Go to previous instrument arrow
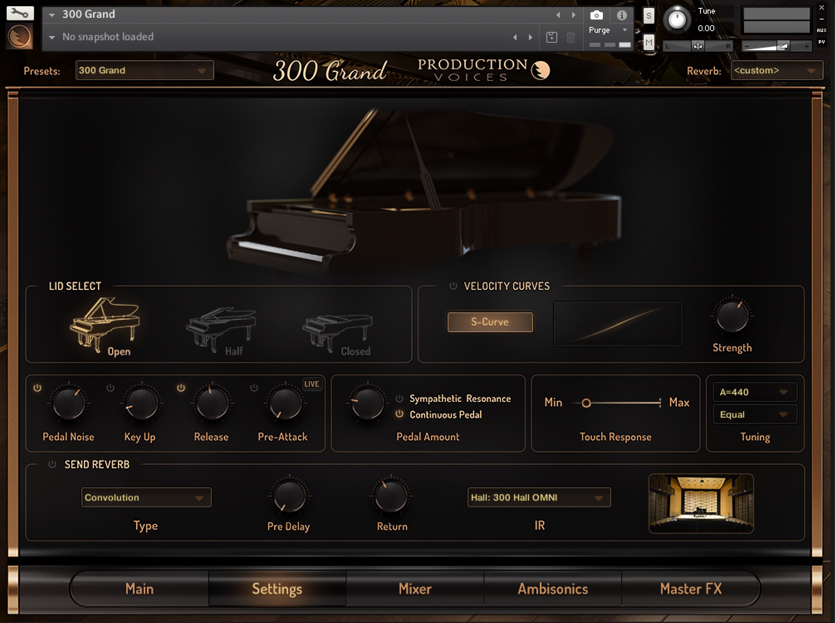Viewport: 835px width, 623px height. coord(558,15)
